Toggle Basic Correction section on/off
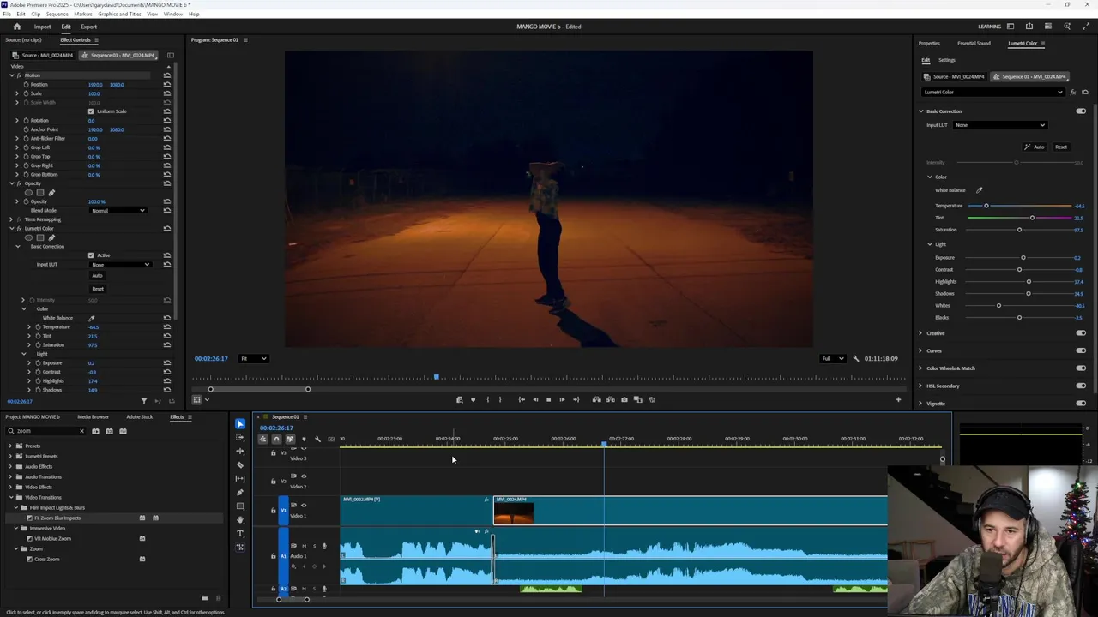 [1080, 111]
